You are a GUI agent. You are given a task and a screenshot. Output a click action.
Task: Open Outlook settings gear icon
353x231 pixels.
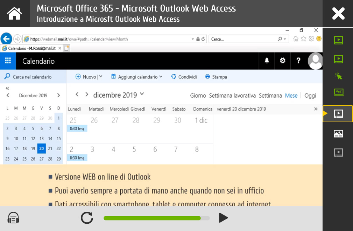pos(283,61)
